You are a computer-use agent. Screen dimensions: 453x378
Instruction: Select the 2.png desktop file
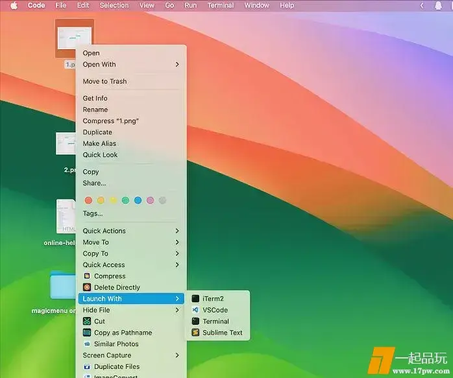(x=66, y=144)
